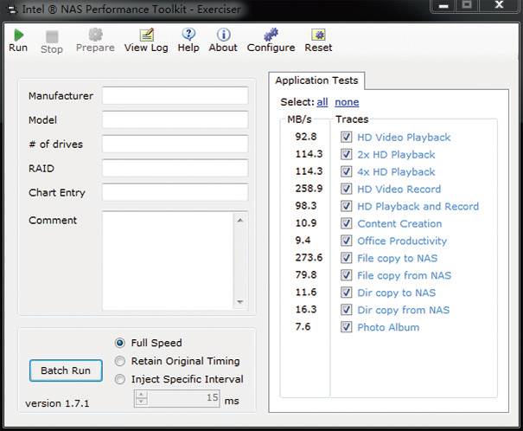The height and width of the screenshot is (431, 523).
Task: Uncheck HD Video Playback test
Action: click(x=346, y=137)
